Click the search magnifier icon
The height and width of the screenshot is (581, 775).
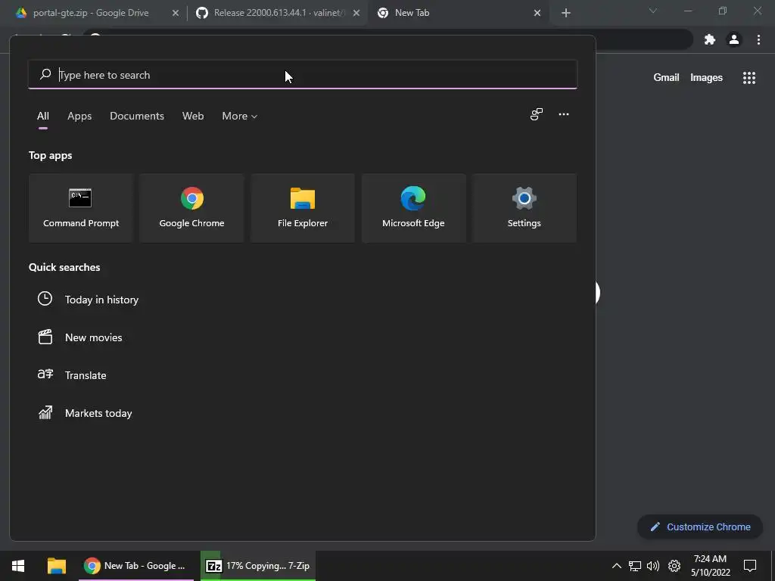coord(45,75)
